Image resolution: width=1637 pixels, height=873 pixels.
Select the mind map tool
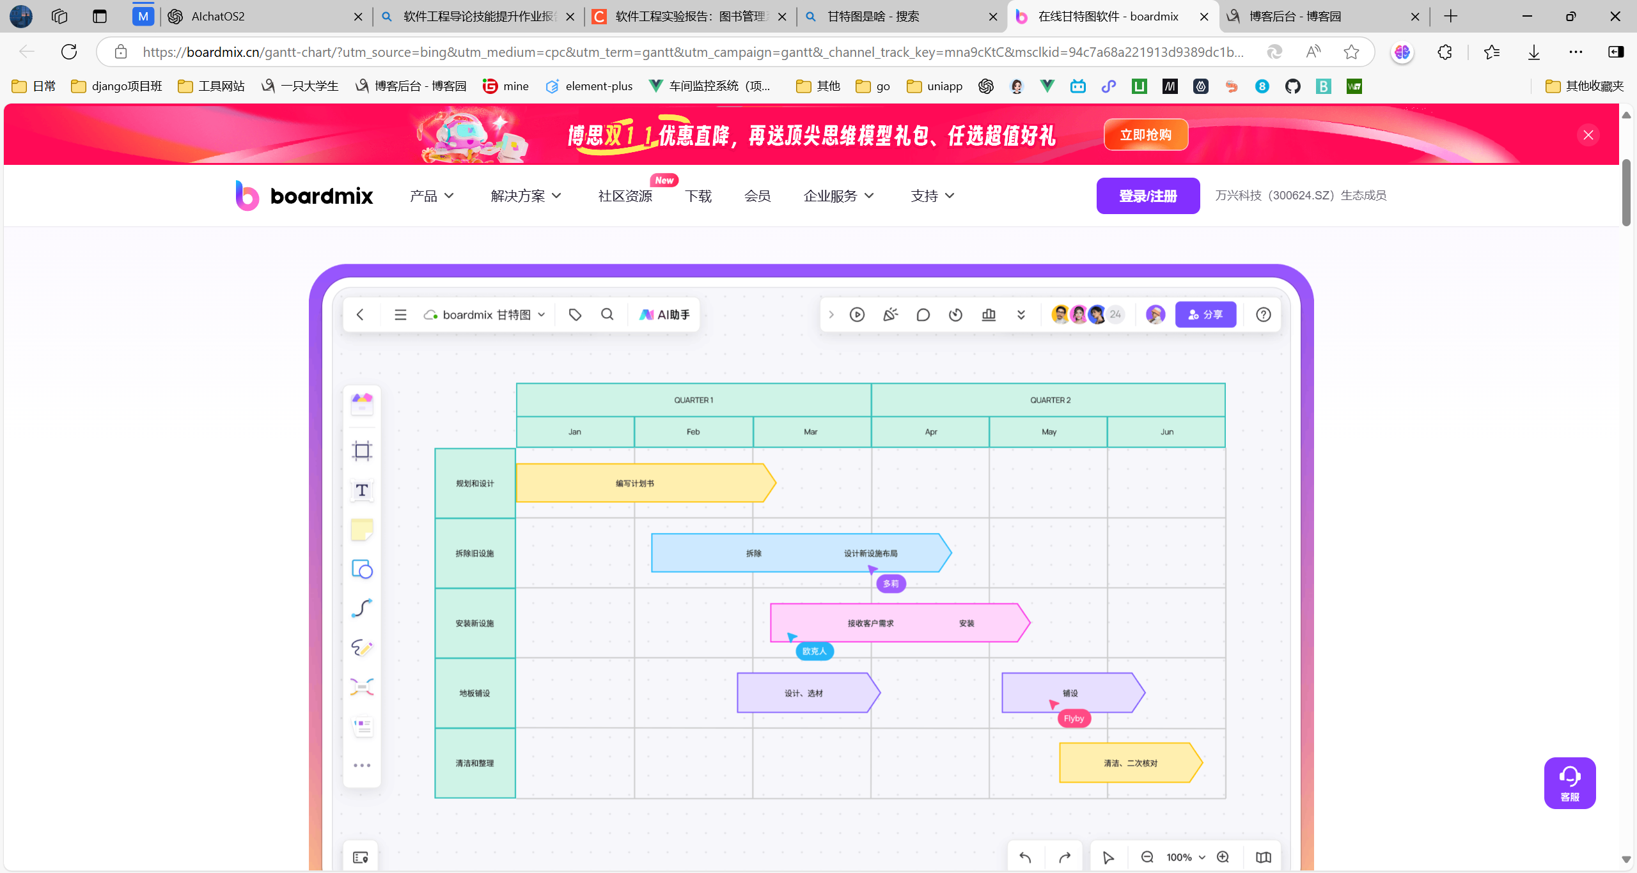tap(362, 687)
